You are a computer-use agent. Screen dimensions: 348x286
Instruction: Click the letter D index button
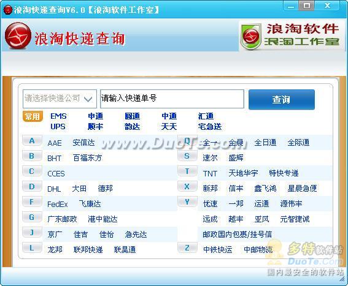pyautogui.click(x=32, y=187)
